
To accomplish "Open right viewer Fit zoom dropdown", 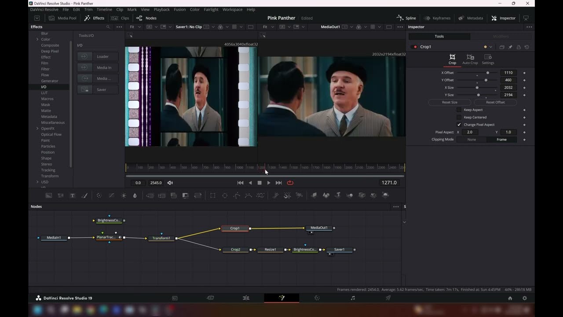I will (267, 27).
